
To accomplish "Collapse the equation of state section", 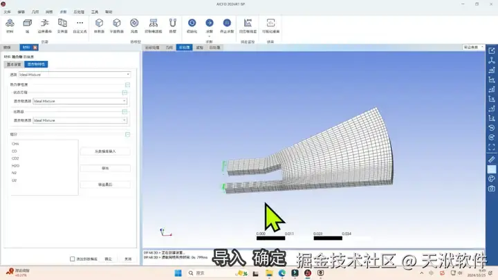I will (x=124, y=93).
